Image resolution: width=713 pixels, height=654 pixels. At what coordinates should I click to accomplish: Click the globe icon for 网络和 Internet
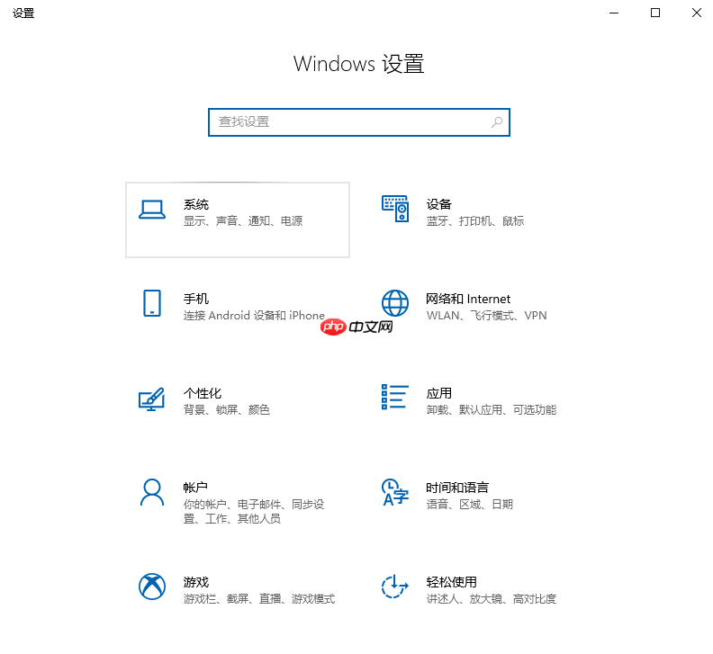coord(394,303)
